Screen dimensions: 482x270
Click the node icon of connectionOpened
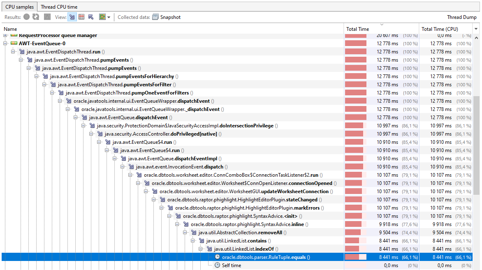(147, 183)
